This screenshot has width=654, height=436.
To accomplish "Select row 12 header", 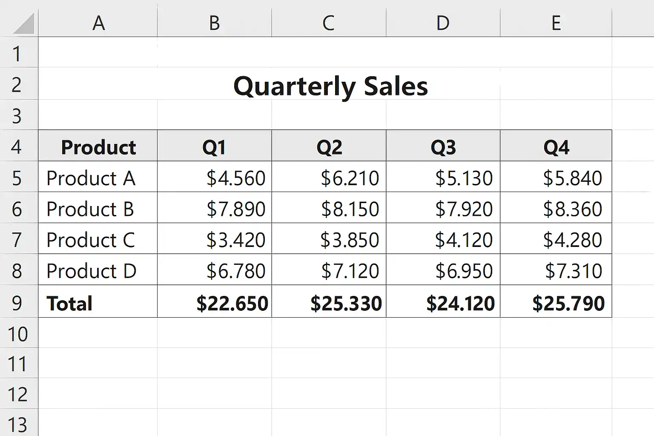I will pos(17,394).
